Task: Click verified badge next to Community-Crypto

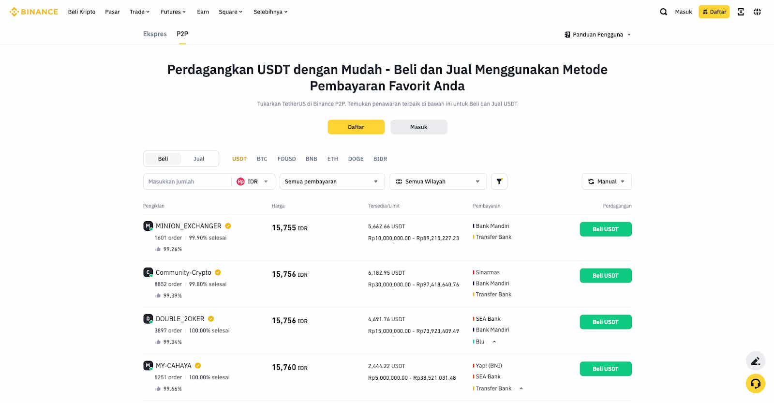Action: [218, 272]
